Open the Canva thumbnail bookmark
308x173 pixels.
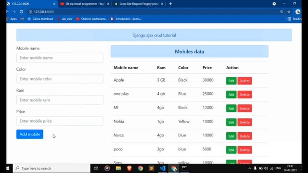(40, 19)
